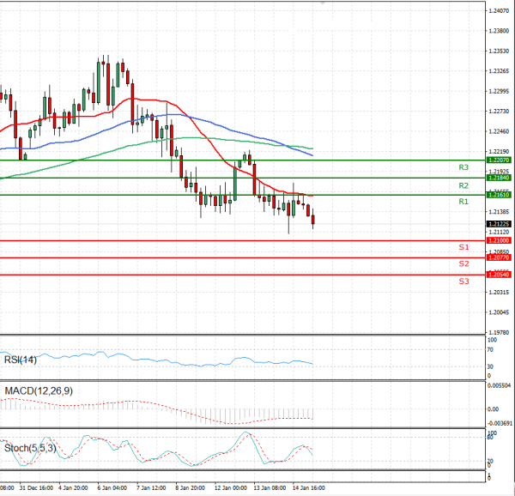515x496 pixels.
Task: Select the 1.21610 price tag
Action: (499, 195)
